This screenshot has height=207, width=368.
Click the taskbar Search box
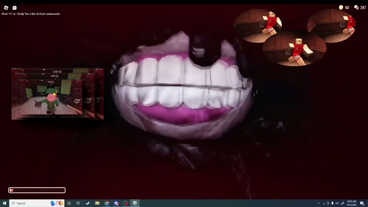point(37,203)
